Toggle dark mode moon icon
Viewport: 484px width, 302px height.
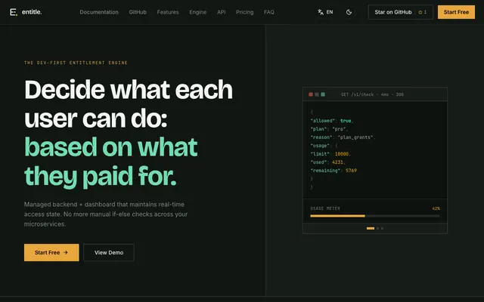point(349,12)
